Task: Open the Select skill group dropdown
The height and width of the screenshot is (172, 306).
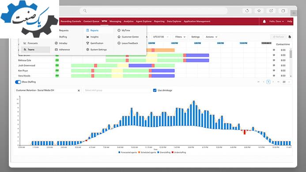Action: (x=117, y=90)
